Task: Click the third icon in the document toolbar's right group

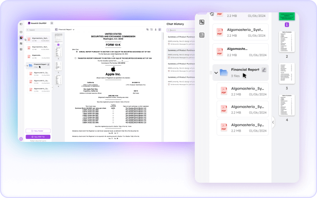Action: tap(156, 30)
